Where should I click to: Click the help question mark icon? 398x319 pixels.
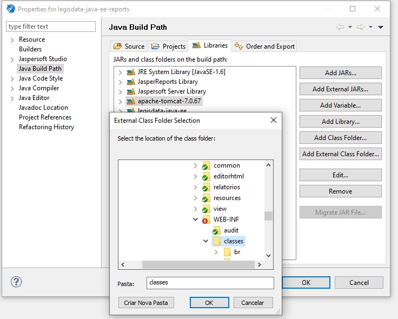(16, 282)
